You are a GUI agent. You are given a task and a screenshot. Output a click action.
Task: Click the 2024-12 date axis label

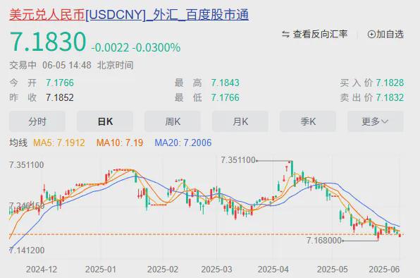[x=42, y=269]
